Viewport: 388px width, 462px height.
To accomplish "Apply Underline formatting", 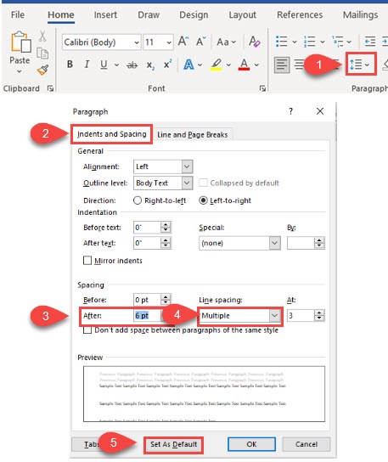I will (104, 65).
